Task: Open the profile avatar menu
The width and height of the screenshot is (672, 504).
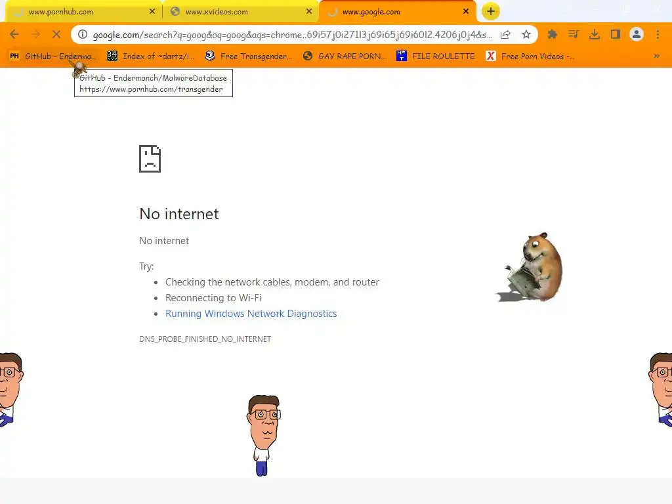Action: pyautogui.click(x=637, y=34)
